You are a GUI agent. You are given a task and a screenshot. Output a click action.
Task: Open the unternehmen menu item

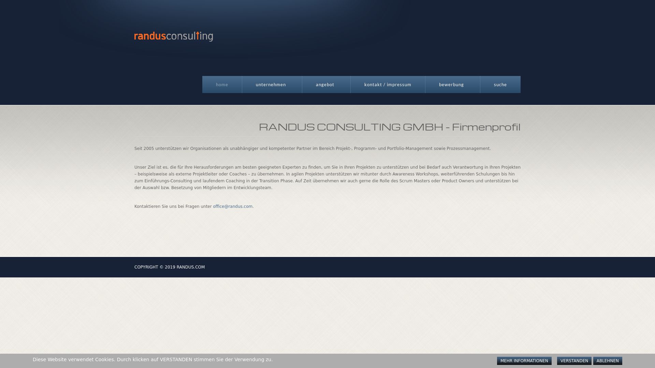[272, 85]
